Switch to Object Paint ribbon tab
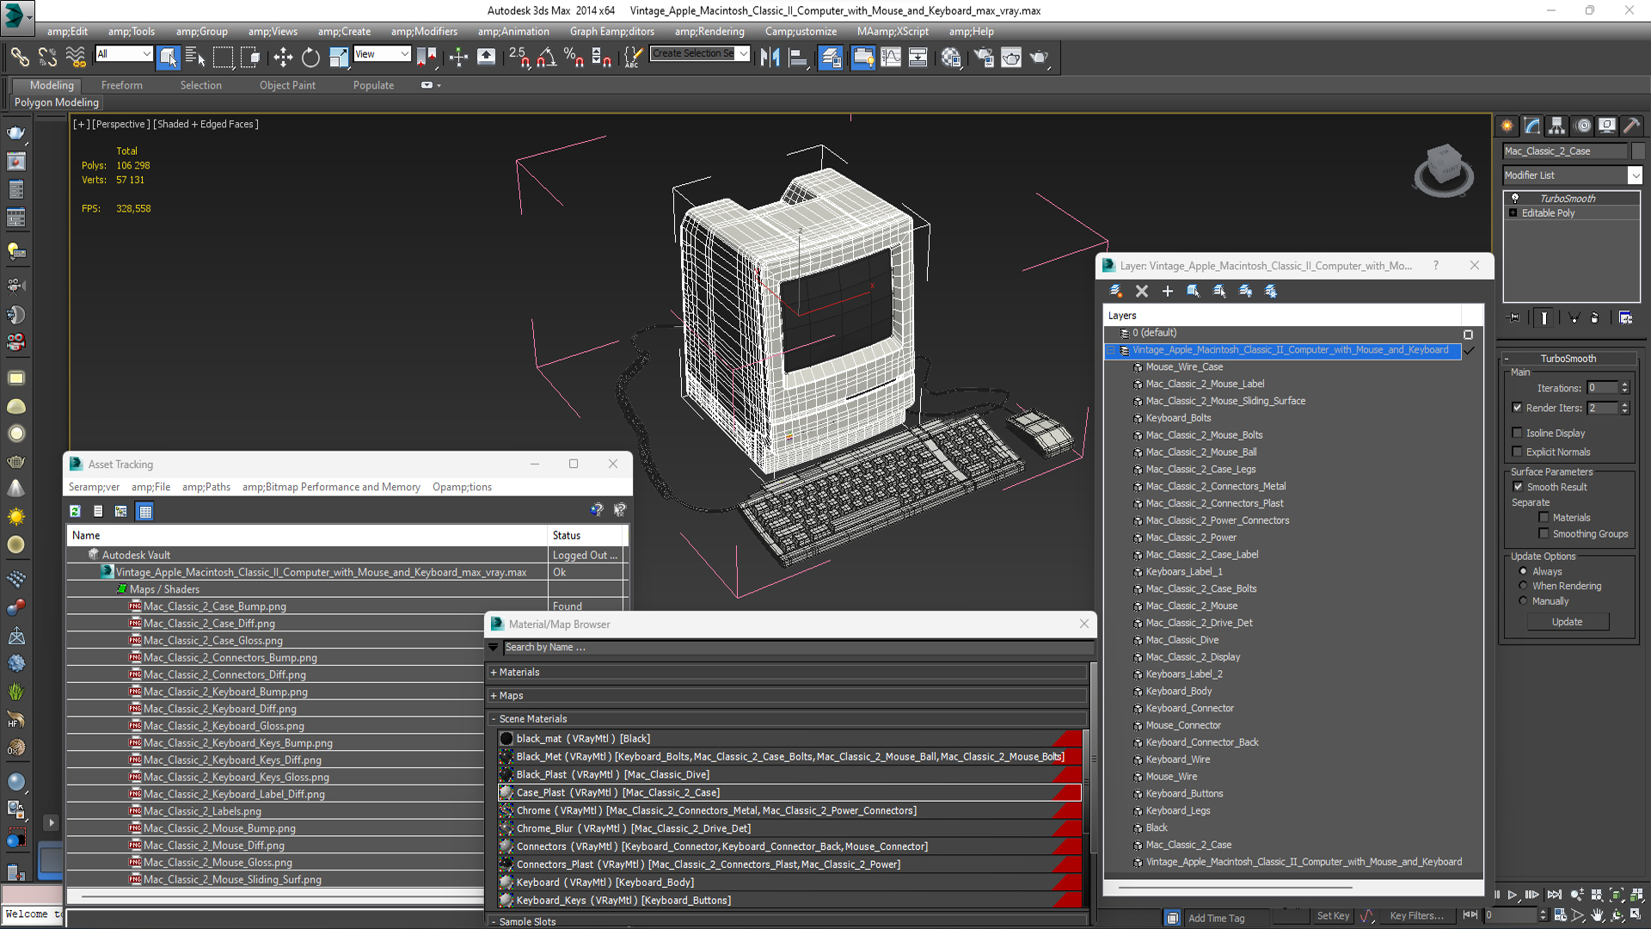The image size is (1651, 929). tap(287, 85)
